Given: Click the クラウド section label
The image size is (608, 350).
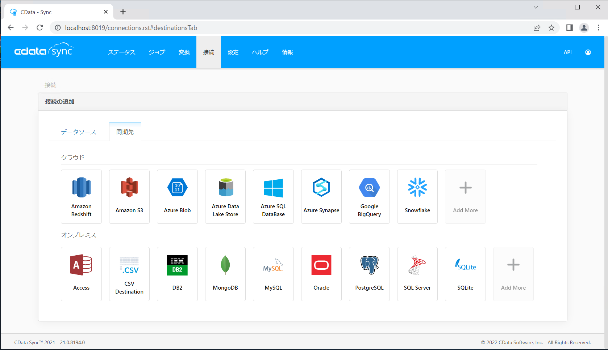Looking at the screenshot, I should [73, 158].
